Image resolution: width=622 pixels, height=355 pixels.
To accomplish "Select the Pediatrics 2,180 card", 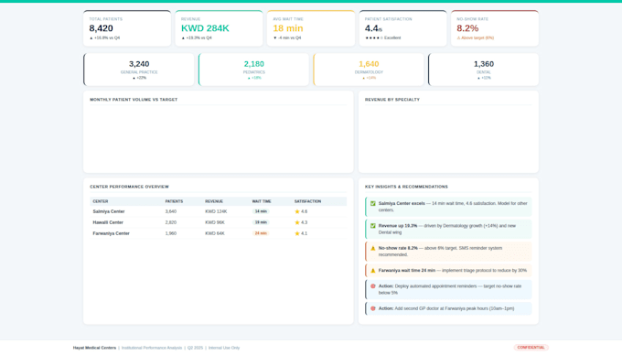I will (x=254, y=70).
